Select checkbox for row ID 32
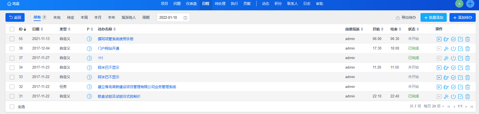Viewport: 479px width, 114px height. pyautogui.click(x=12, y=87)
